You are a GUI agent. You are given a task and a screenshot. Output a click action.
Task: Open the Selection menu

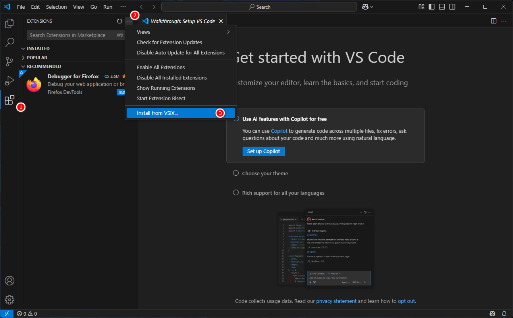(x=56, y=7)
